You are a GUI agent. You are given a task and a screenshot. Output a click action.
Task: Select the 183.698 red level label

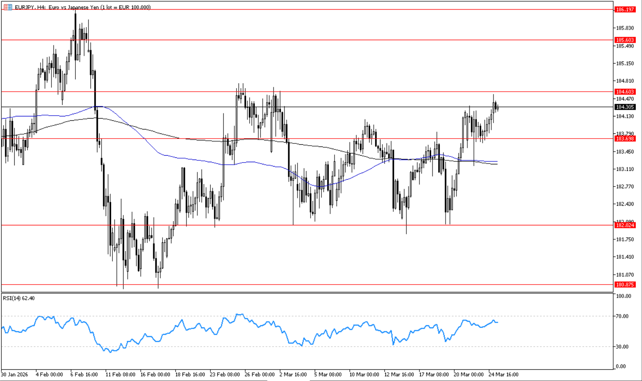pyautogui.click(x=625, y=139)
